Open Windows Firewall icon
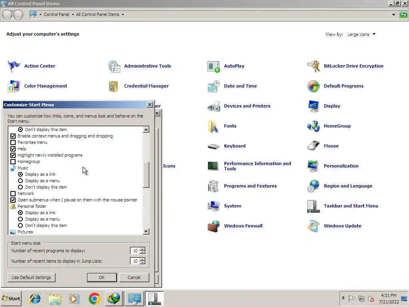409x307 pixels. click(214, 226)
